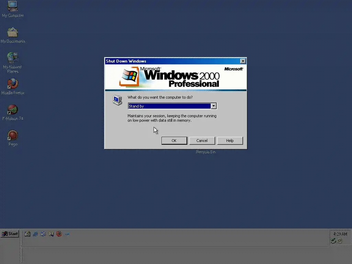The image size is (352, 264).
Task: Launch Internet Explorer from the quick launch bar
Action: (x=35, y=234)
